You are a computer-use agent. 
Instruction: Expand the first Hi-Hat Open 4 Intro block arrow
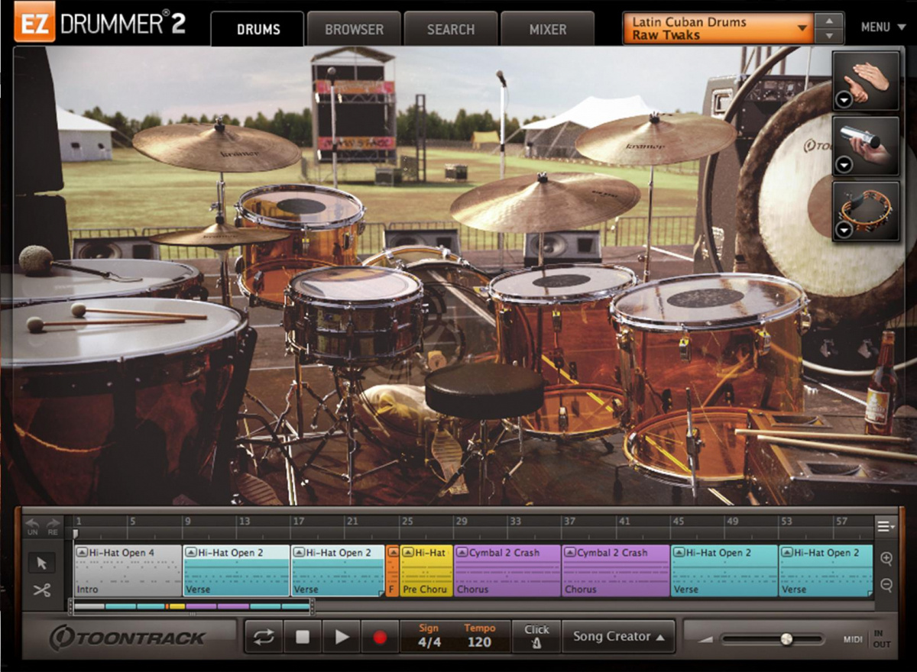pos(83,552)
